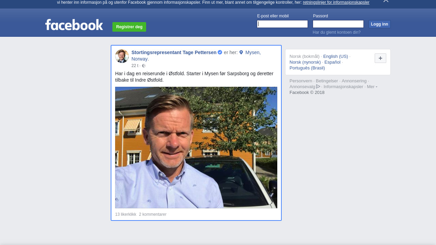
Task: Click the Norsk (bokmål) language text
Action: (305, 56)
